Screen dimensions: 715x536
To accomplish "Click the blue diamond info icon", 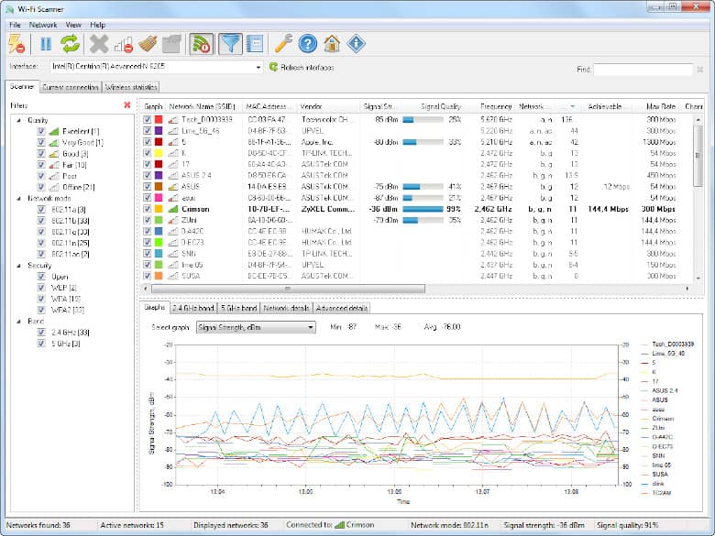I will 356,43.
